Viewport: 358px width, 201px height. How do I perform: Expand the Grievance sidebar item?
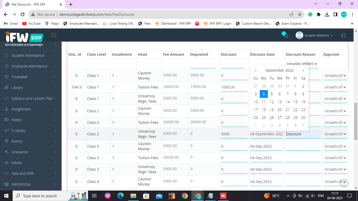pyautogui.click(x=31, y=152)
